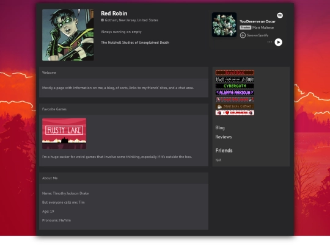Click the top red gothic-lettered badge

(x=235, y=73)
